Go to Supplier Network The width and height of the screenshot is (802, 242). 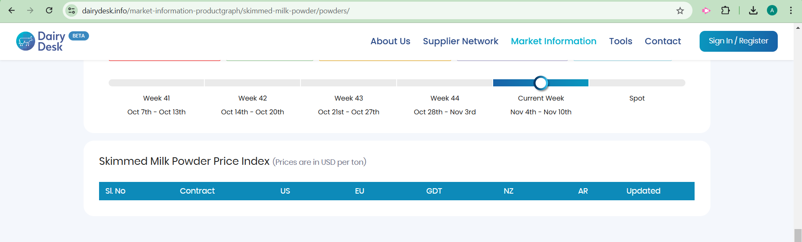click(460, 41)
